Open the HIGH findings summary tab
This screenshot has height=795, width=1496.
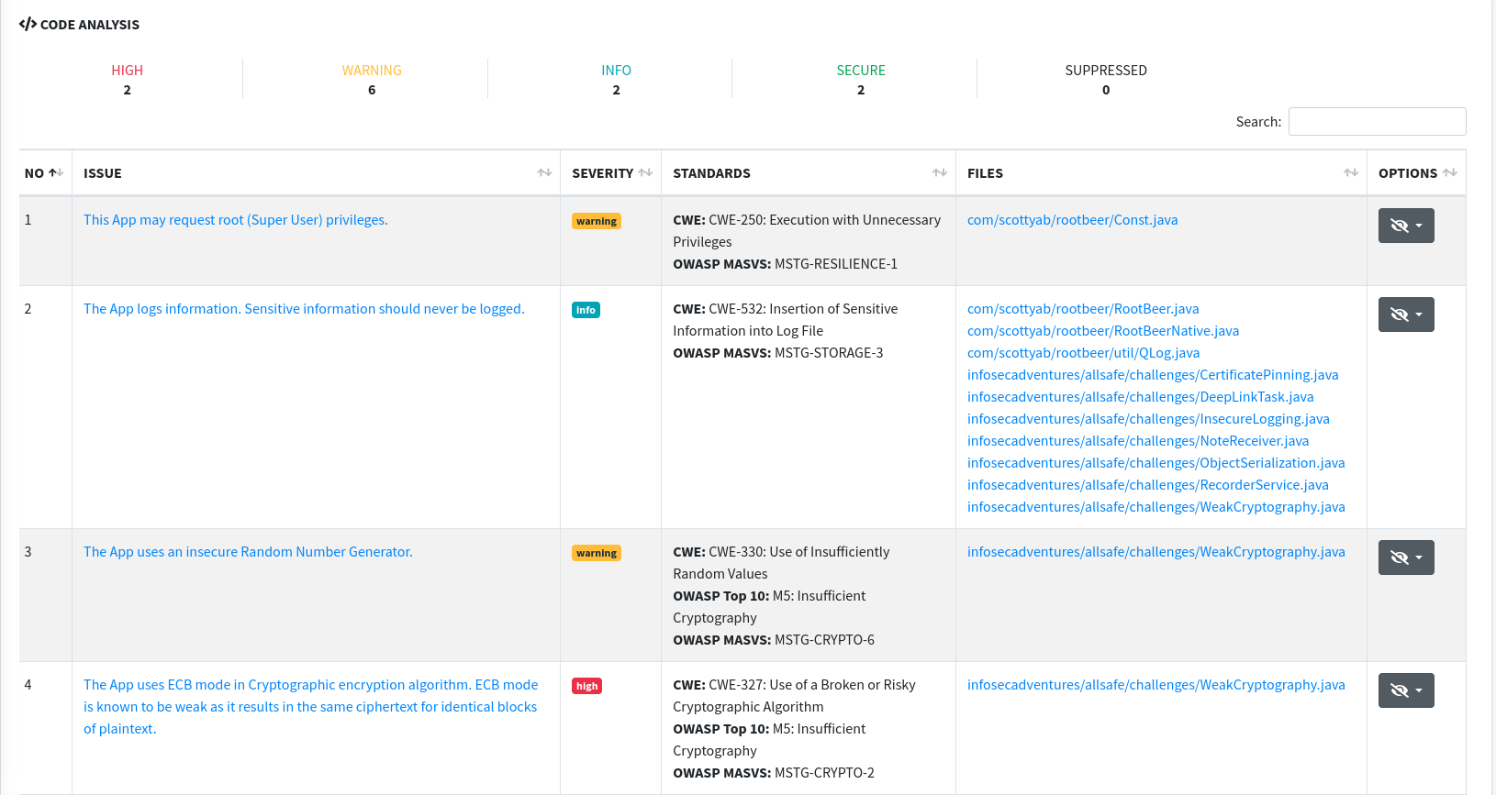127,80
